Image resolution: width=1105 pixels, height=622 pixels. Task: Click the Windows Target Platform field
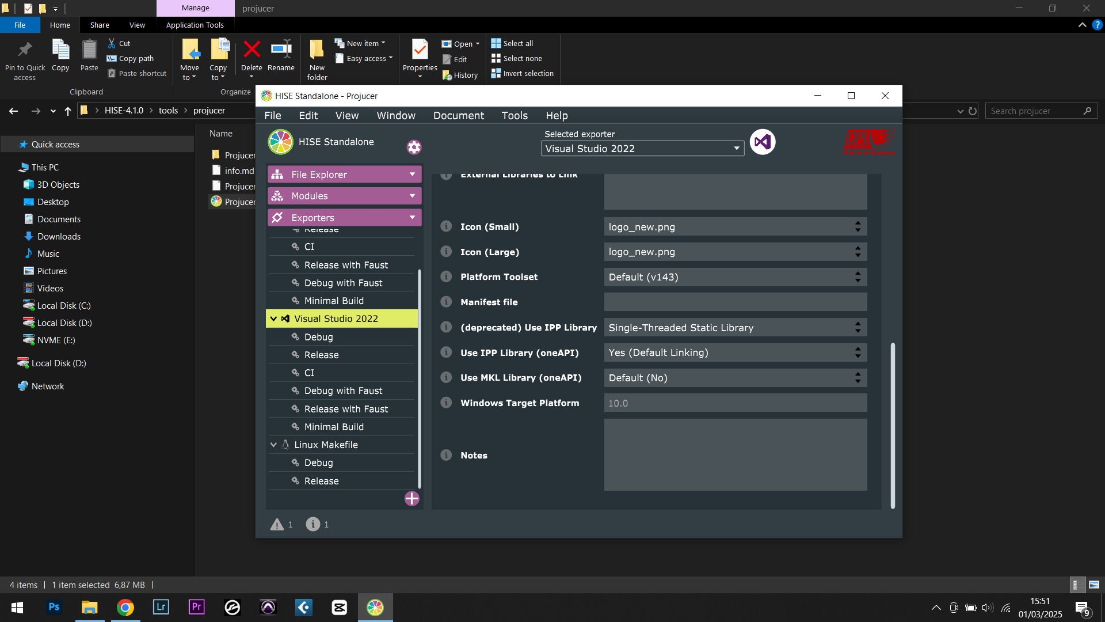(x=736, y=403)
